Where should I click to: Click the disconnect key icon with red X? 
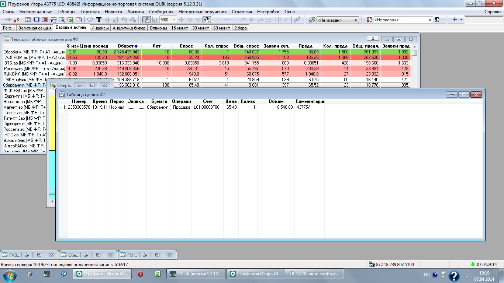pyautogui.click(x=16, y=20)
